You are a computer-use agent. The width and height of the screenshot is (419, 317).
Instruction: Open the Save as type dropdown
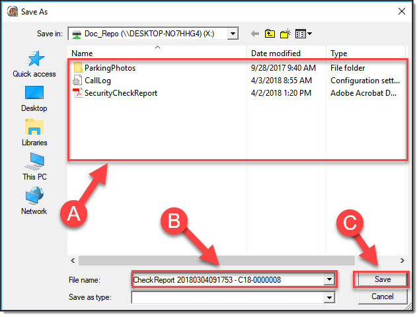[x=328, y=298]
